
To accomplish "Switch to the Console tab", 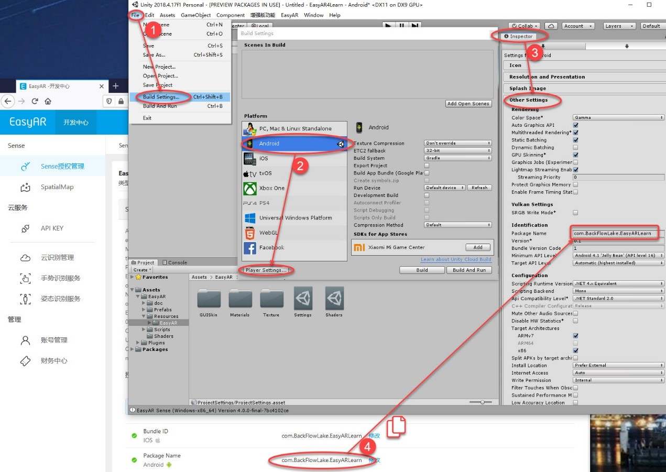I will tap(174, 262).
